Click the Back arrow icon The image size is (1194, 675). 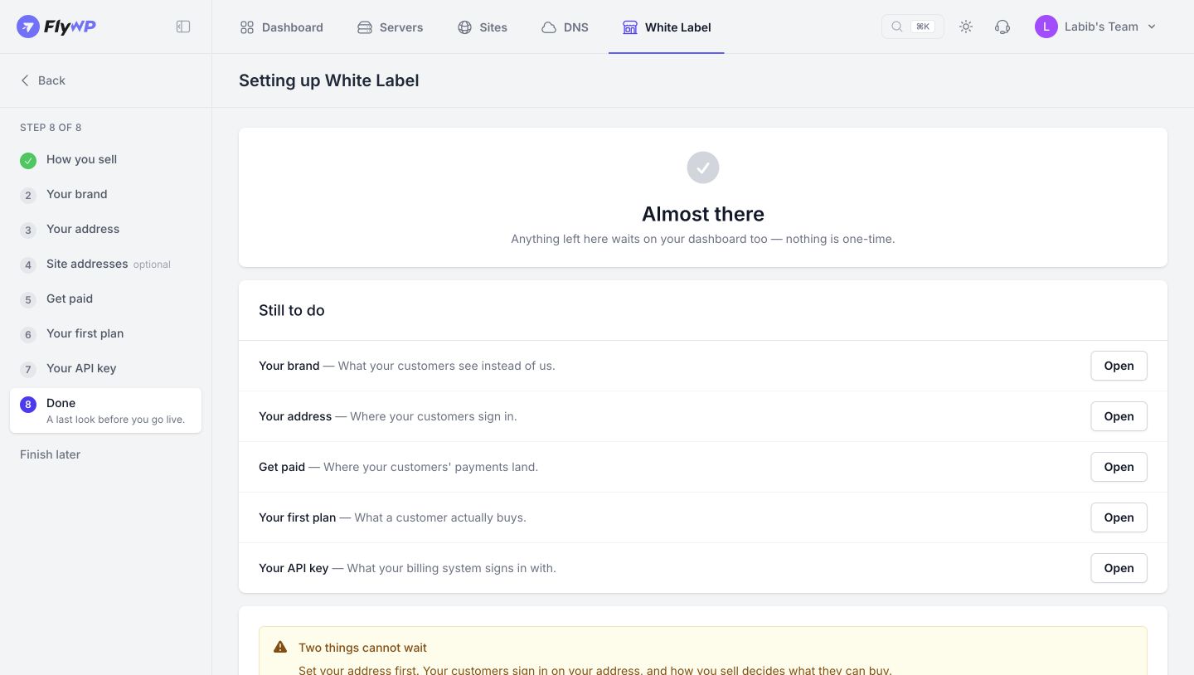[x=25, y=80]
